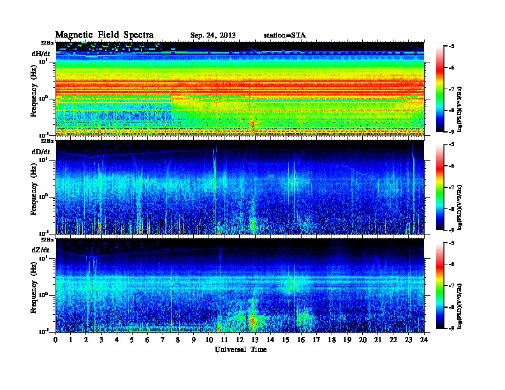
Task: Click hour label "5" on time axis
Action: (132, 340)
